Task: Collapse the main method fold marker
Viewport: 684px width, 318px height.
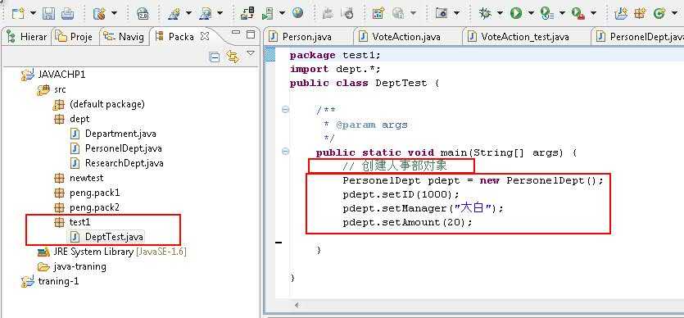Action: tap(285, 152)
